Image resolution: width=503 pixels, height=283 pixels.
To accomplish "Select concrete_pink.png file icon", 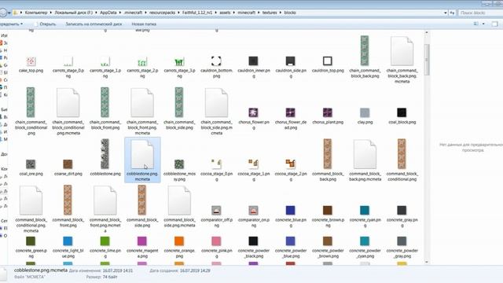I will [216, 241].
